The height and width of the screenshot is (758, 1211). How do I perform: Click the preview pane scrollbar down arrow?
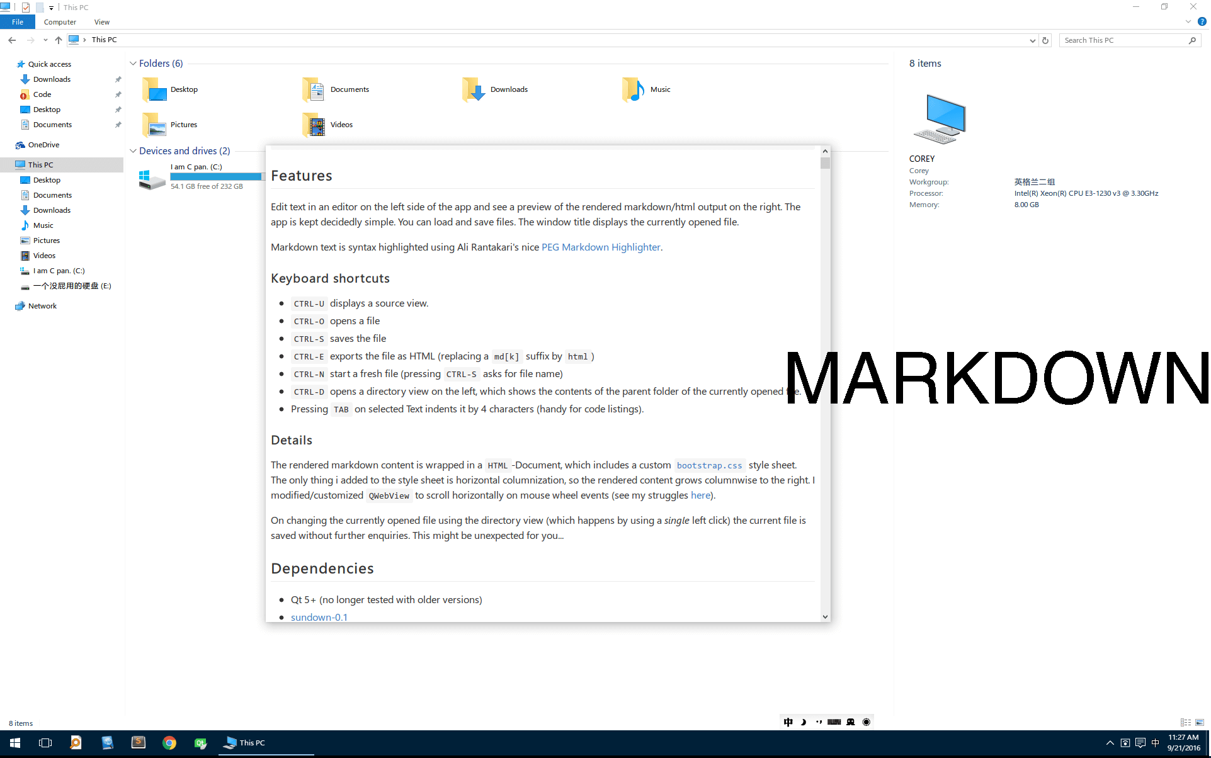click(825, 617)
